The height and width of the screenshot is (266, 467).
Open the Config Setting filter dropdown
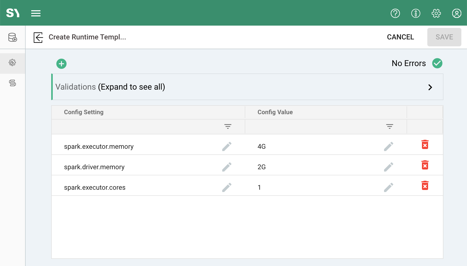point(228,126)
